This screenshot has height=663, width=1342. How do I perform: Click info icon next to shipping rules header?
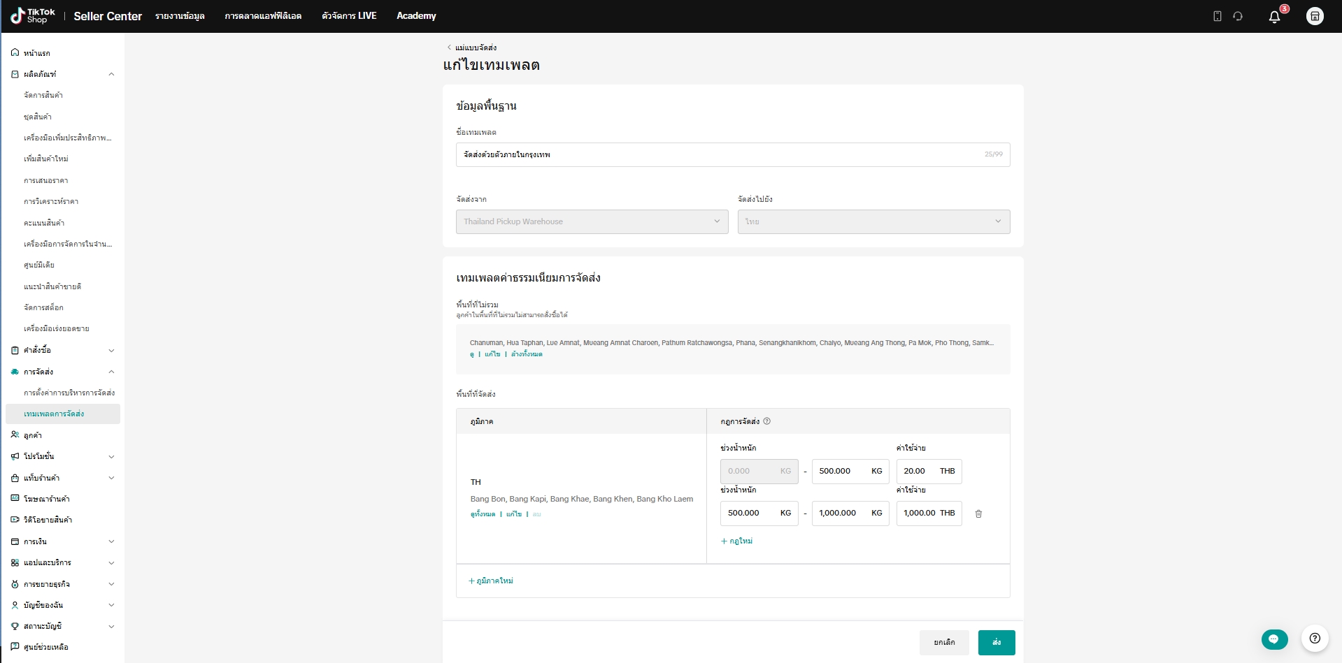pyautogui.click(x=767, y=421)
